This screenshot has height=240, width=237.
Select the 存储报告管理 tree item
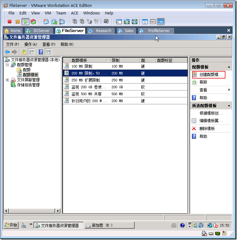pyautogui.click(x=28, y=85)
